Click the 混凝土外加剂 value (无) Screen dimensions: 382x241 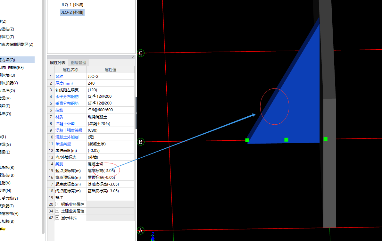110,137
